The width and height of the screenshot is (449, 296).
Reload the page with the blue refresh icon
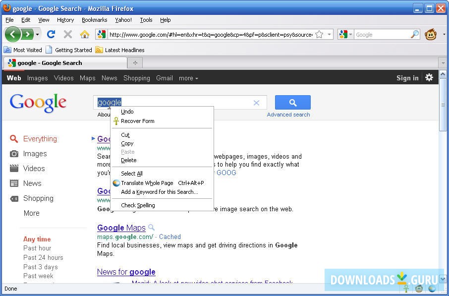(51, 34)
